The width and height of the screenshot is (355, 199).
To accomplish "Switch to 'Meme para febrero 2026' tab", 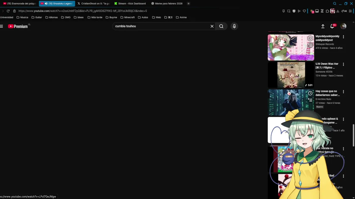I will (x=167, y=4).
